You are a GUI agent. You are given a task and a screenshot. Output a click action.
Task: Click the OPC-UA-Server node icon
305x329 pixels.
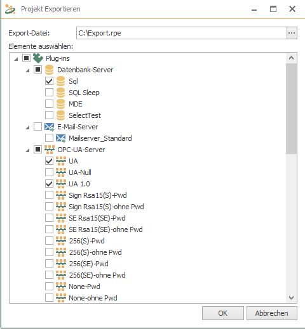tap(50, 150)
